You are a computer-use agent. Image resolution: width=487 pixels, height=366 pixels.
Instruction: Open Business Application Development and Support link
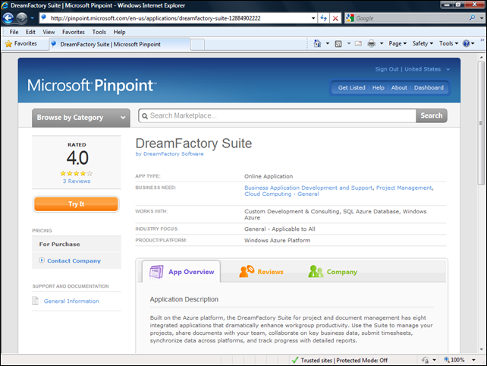tap(308, 188)
